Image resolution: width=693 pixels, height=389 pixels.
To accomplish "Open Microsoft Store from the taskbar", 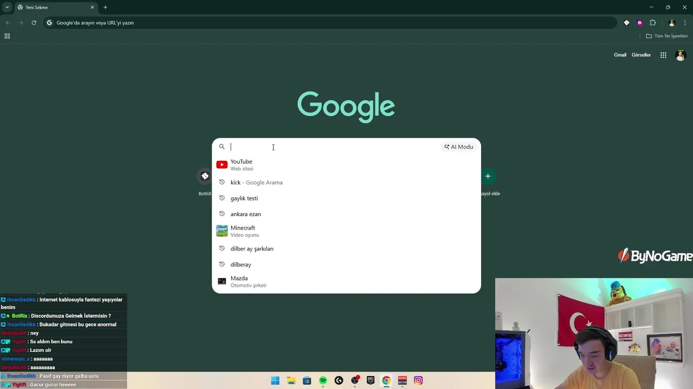I will (x=307, y=380).
